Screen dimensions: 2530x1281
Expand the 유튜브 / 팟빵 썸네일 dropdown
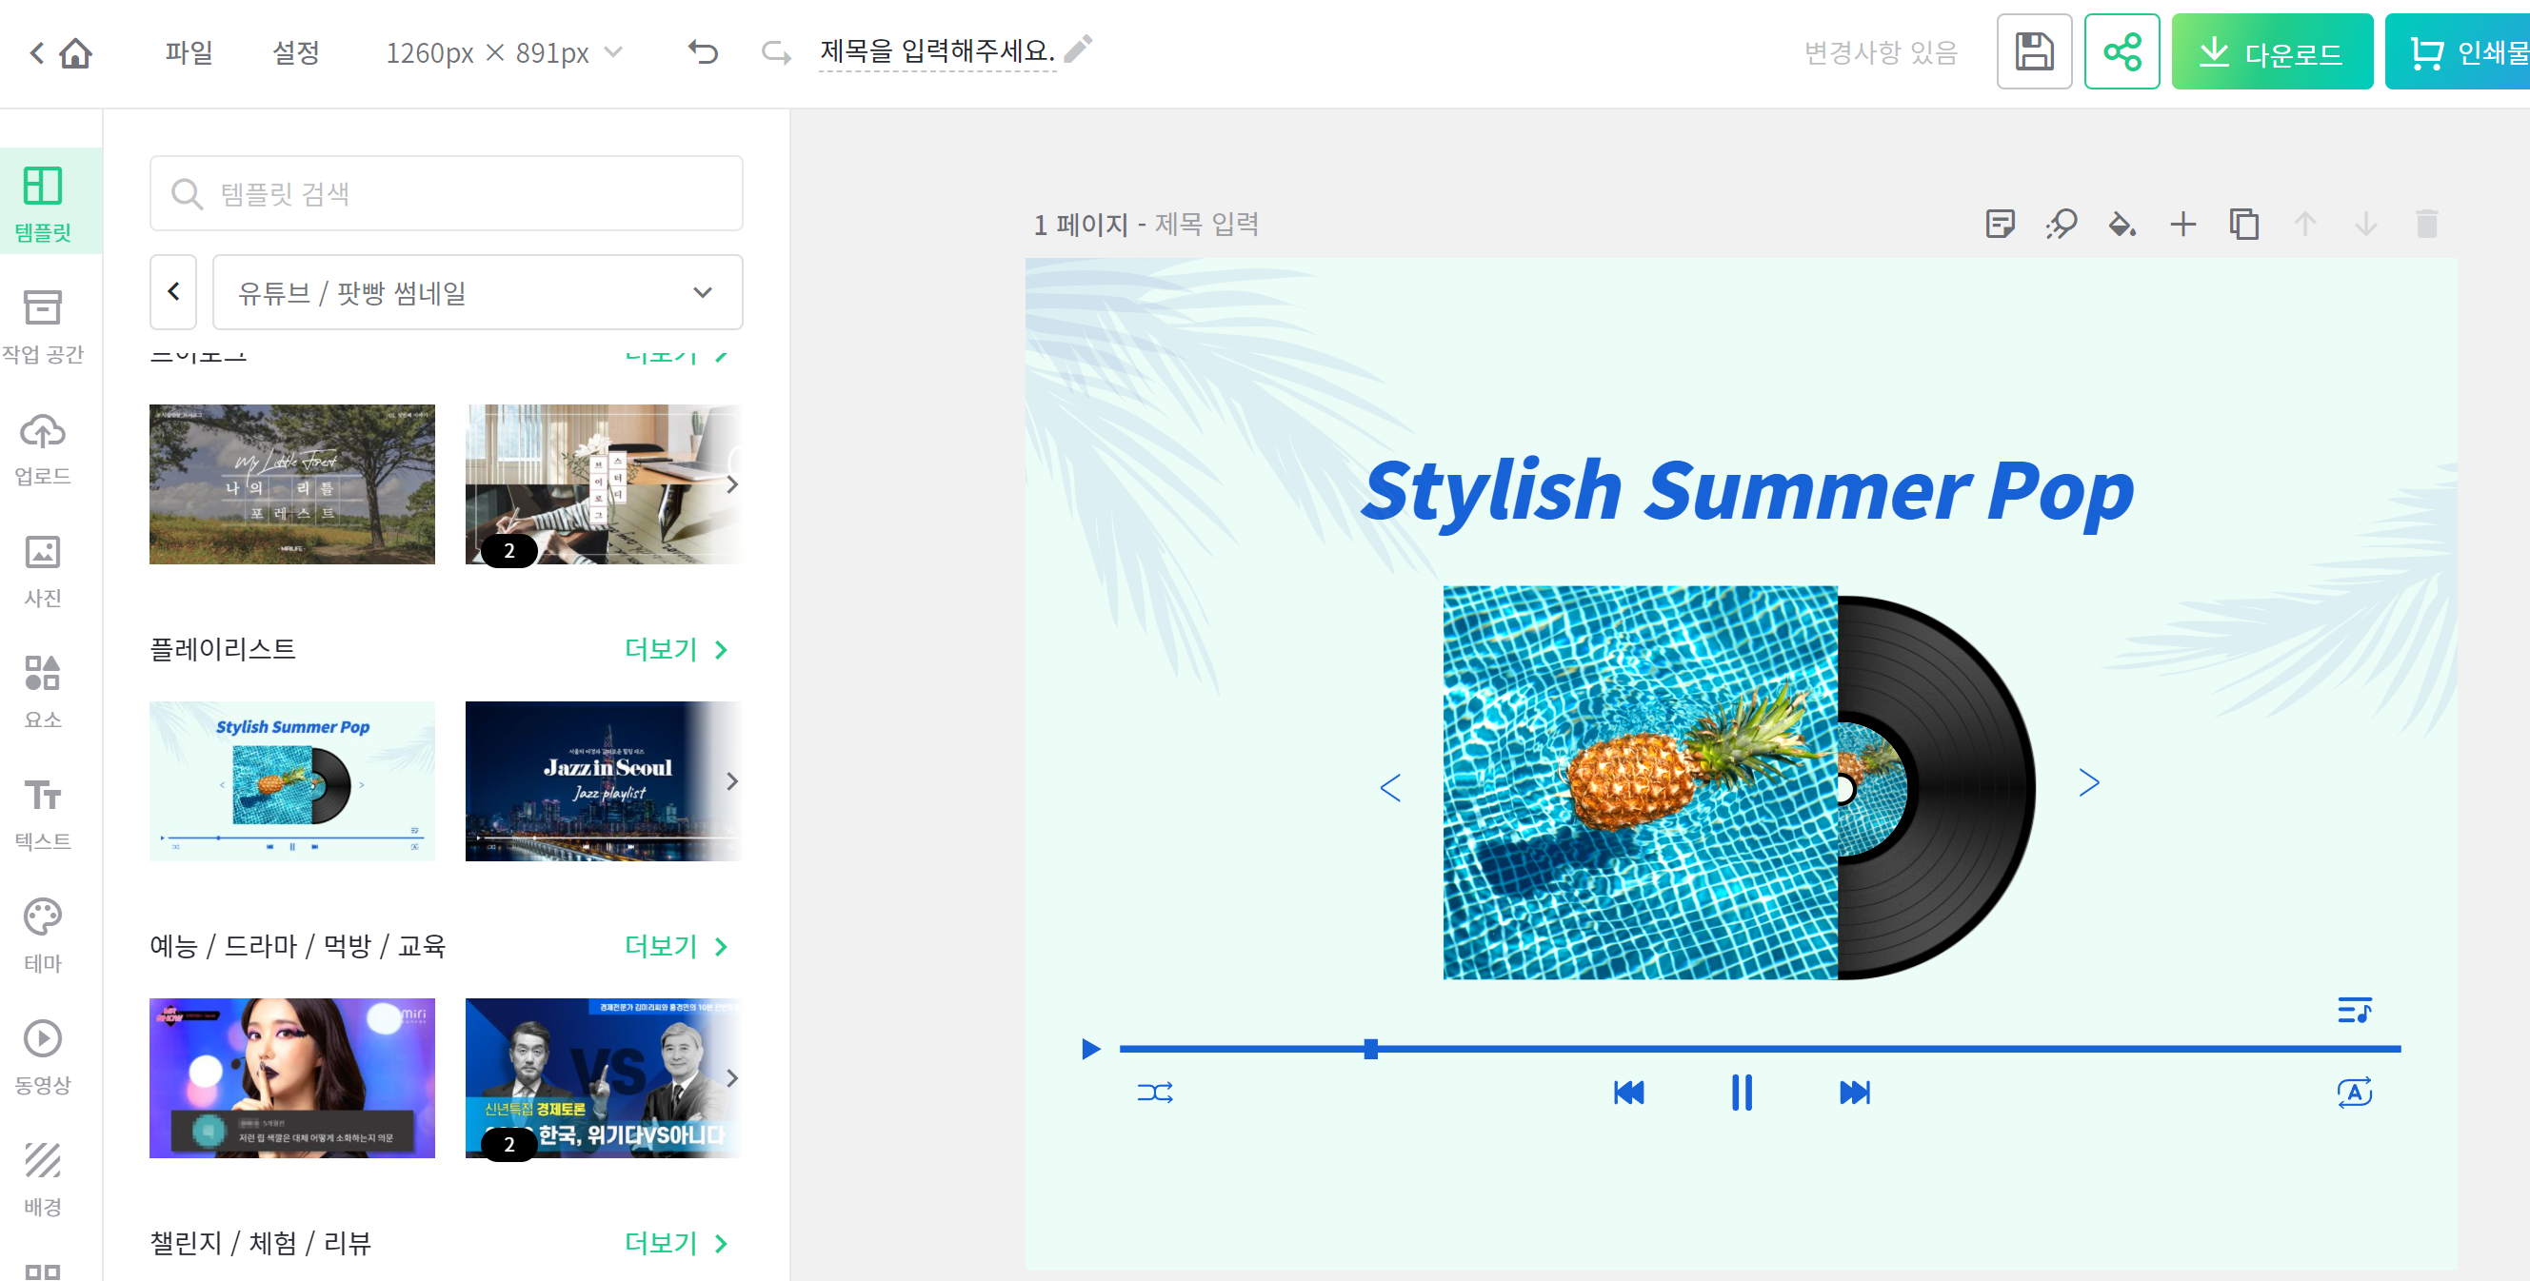click(477, 292)
